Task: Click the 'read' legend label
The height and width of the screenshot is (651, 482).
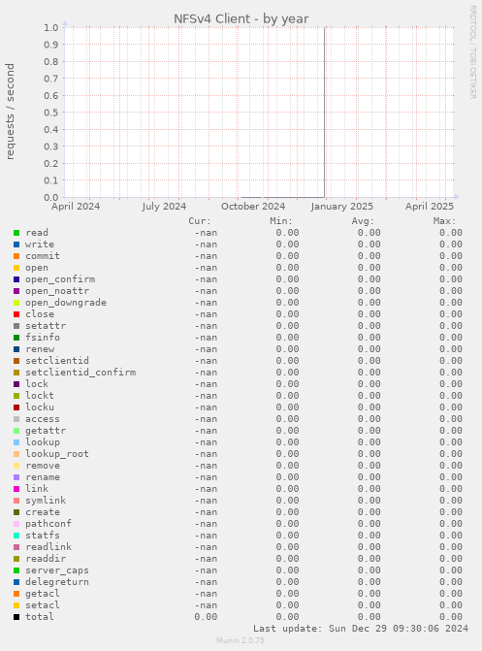Action: [x=37, y=233]
